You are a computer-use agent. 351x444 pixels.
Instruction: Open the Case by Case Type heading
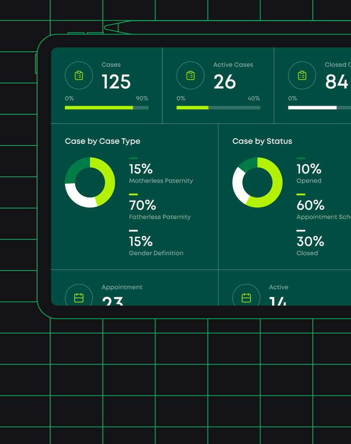[102, 141]
